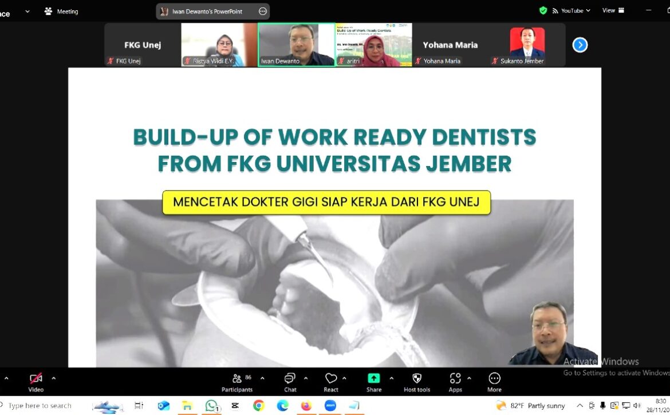Expand the Share options caret
This screenshot has height=415, width=670.
click(x=391, y=378)
